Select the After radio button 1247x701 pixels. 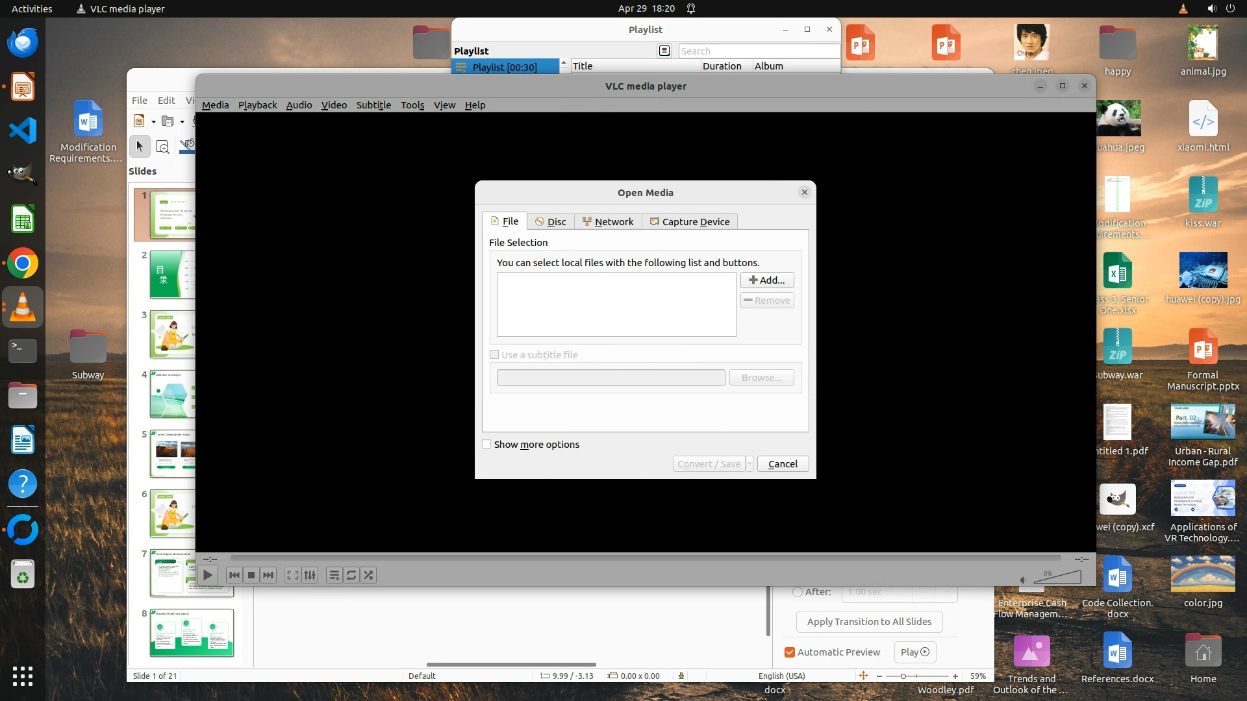tap(798, 592)
